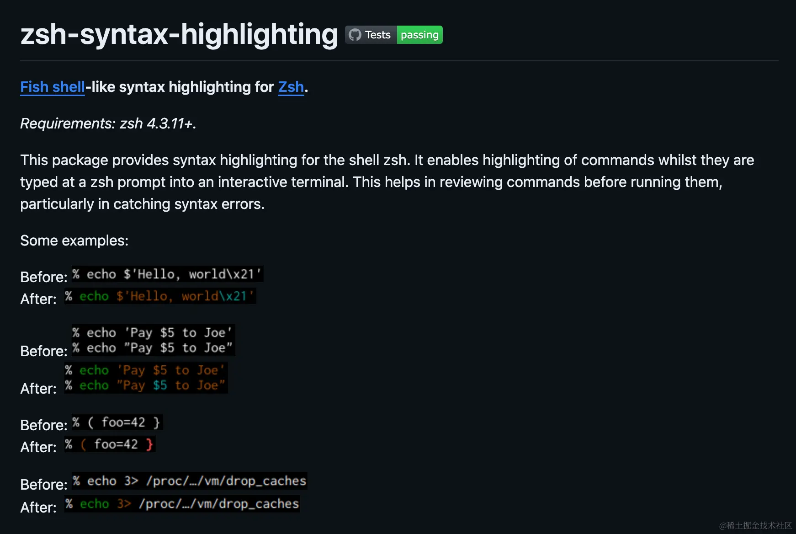Open the before image of drop_caches command

coord(189,481)
